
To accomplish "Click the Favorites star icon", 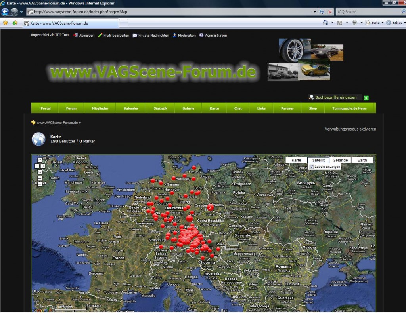I will [x=5, y=23].
